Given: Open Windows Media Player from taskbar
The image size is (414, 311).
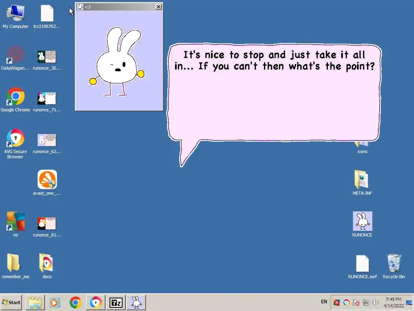Looking at the screenshot, I should coord(55,302).
